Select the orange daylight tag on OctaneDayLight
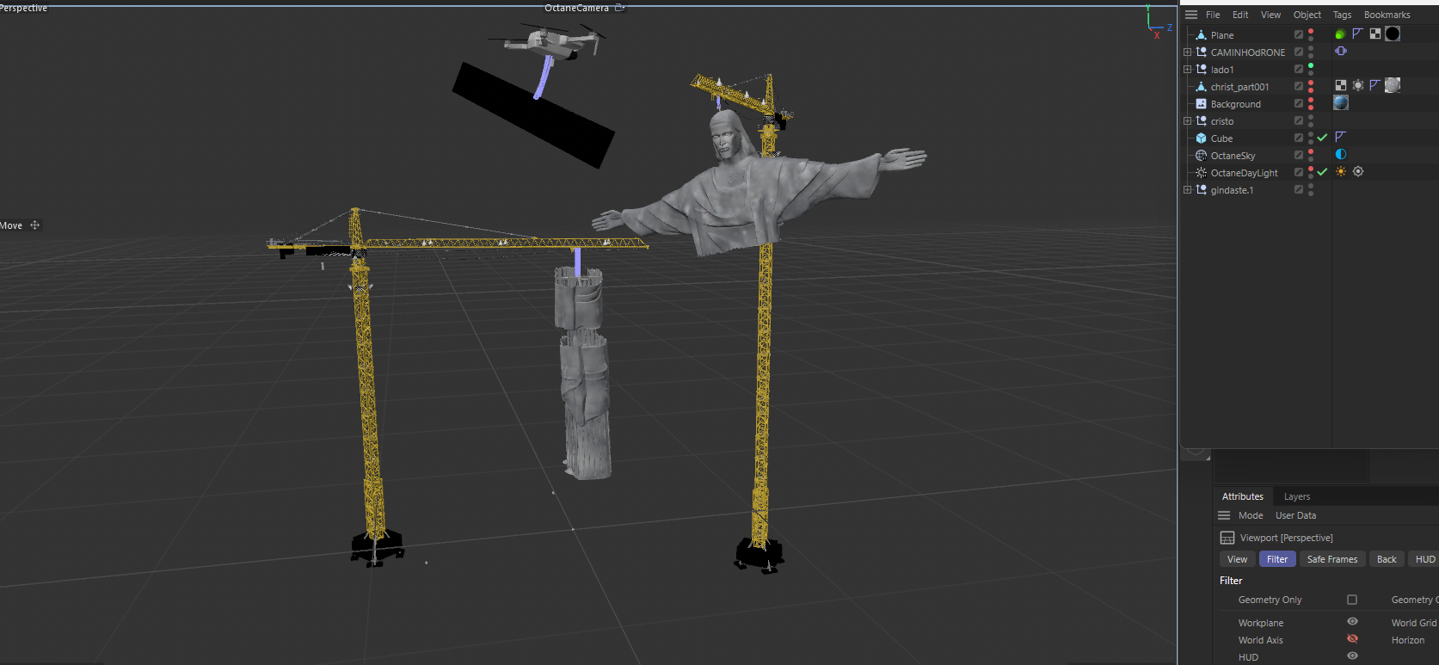The width and height of the screenshot is (1439, 665). (x=1341, y=172)
